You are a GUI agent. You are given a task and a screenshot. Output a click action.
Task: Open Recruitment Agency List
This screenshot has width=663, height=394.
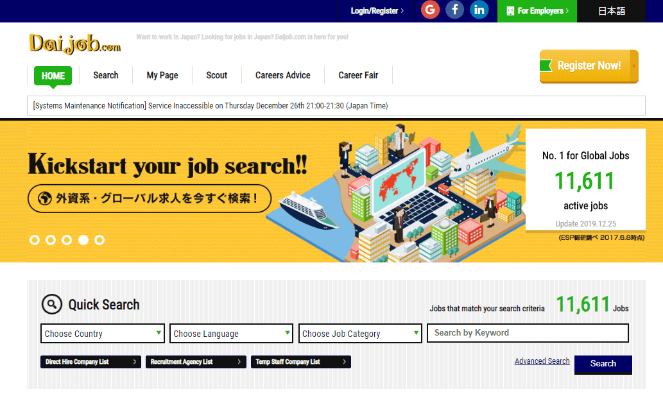coord(196,362)
